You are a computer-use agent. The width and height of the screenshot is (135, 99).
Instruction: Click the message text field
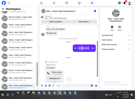74,85
